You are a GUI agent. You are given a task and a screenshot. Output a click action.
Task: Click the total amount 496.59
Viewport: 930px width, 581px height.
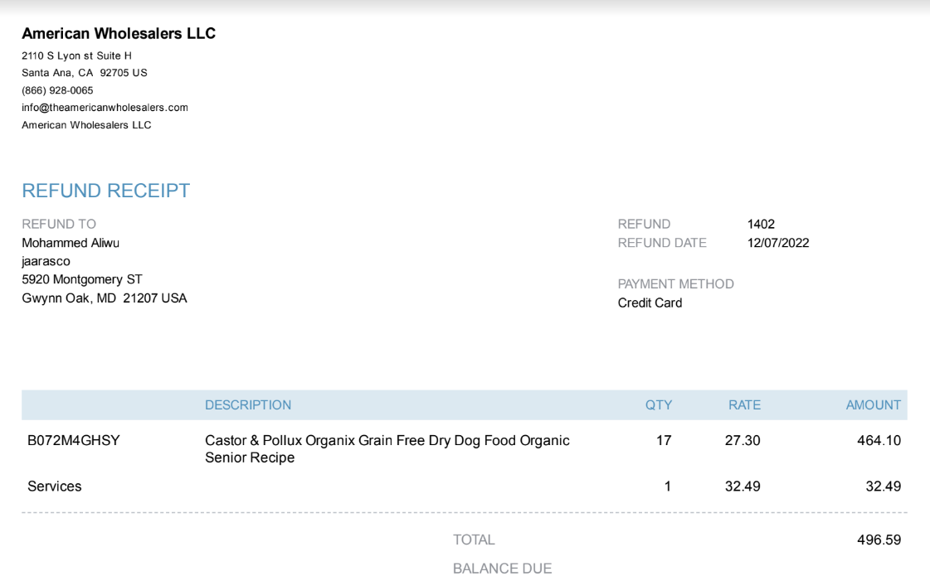coord(879,540)
